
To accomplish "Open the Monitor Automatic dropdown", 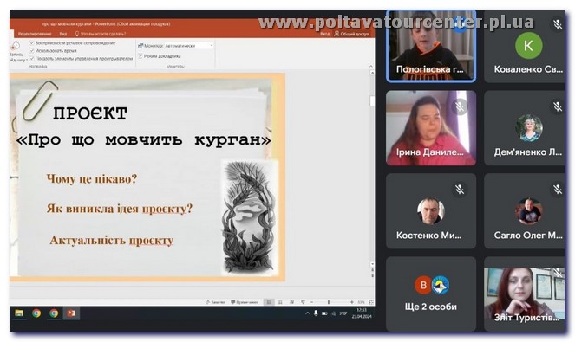I will (x=188, y=46).
